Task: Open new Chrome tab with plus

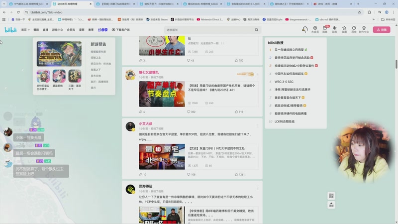Action: (x=358, y=4)
